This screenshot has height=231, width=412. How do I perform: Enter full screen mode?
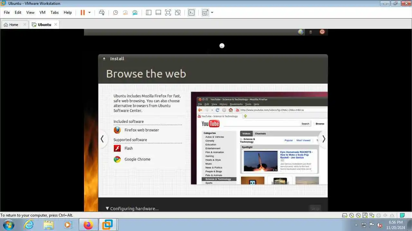(x=168, y=13)
